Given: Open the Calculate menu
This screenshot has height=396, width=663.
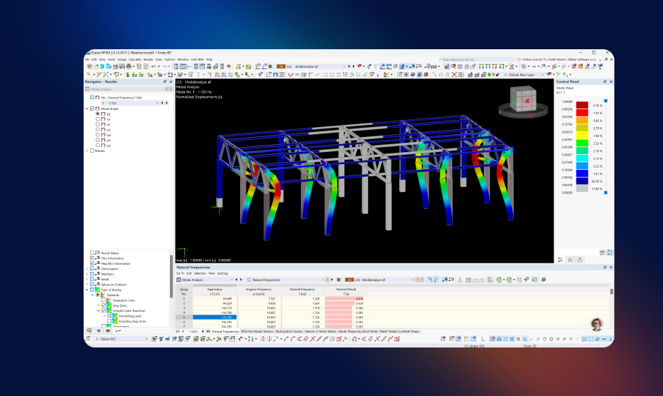Looking at the screenshot, I should [135, 59].
